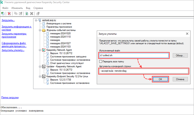Collapse the euhost.avp.ru root node

36,20
